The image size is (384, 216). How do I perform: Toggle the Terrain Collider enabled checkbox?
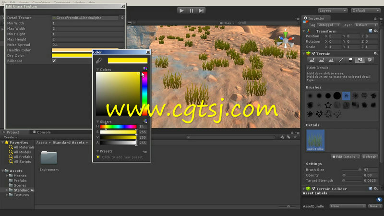[x=313, y=189]
